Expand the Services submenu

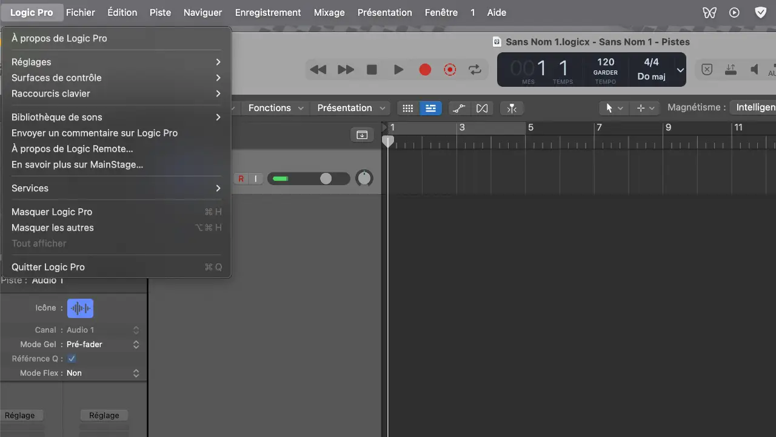pos(116,188)
